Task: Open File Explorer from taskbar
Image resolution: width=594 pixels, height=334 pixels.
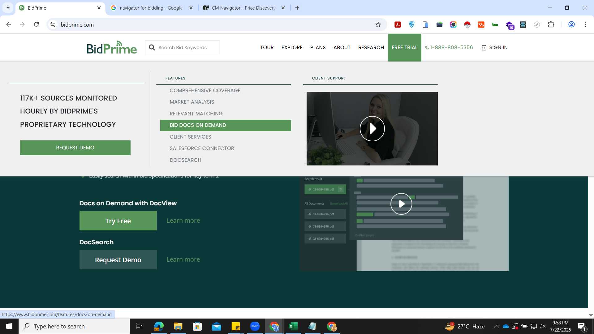Action: (178, 326)
